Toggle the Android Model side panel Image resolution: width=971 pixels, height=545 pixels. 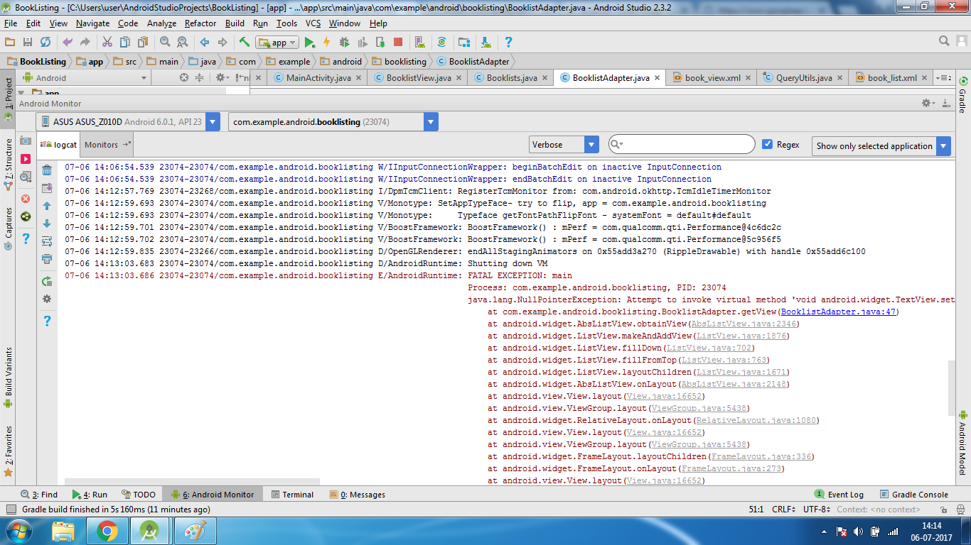(x=963, y=442)
